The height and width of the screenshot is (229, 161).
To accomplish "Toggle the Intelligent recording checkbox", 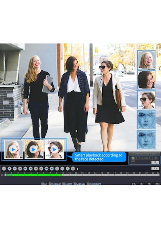I will point(88,184).
